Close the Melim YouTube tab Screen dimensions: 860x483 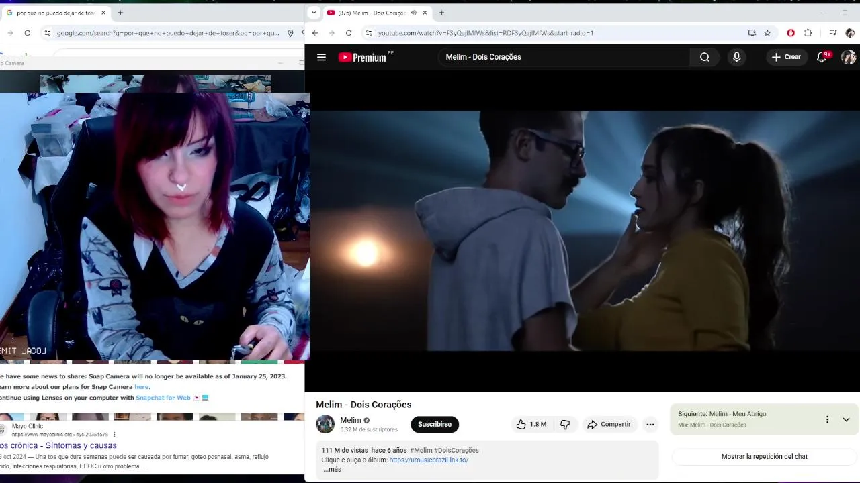pos(425,13)
